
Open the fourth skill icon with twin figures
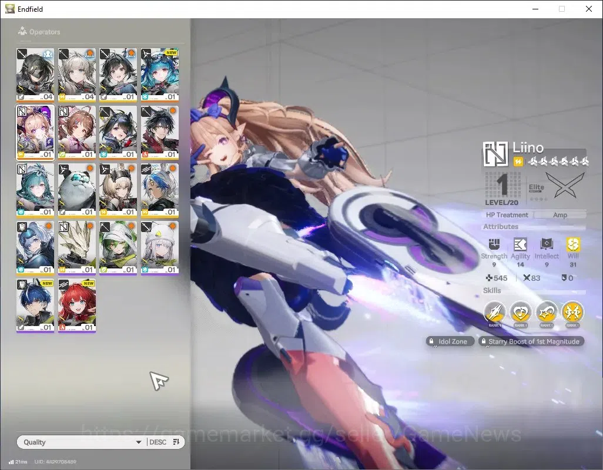coord(572,313)
